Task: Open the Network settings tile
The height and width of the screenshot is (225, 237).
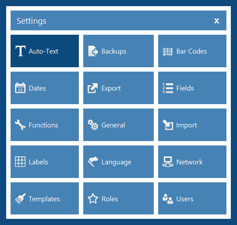Action: pos(192,162)
